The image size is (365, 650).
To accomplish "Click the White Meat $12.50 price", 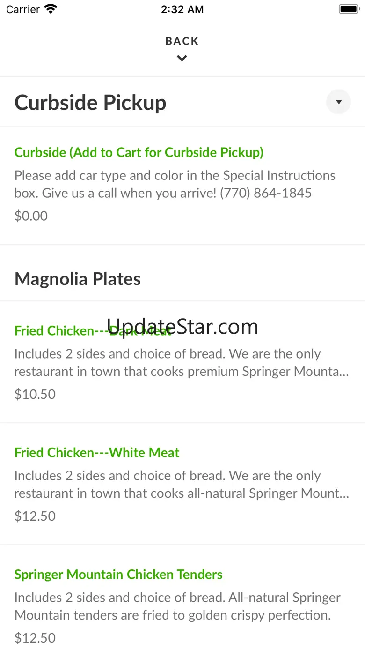I will click(x=35, y=516).
